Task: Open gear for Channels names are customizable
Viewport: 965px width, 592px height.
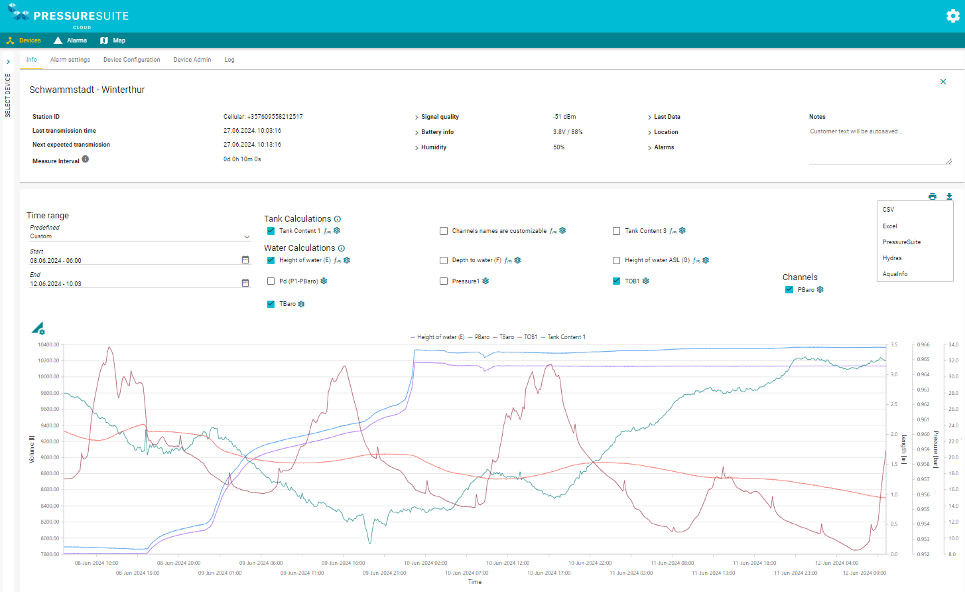Action: (x=563, y=230)
